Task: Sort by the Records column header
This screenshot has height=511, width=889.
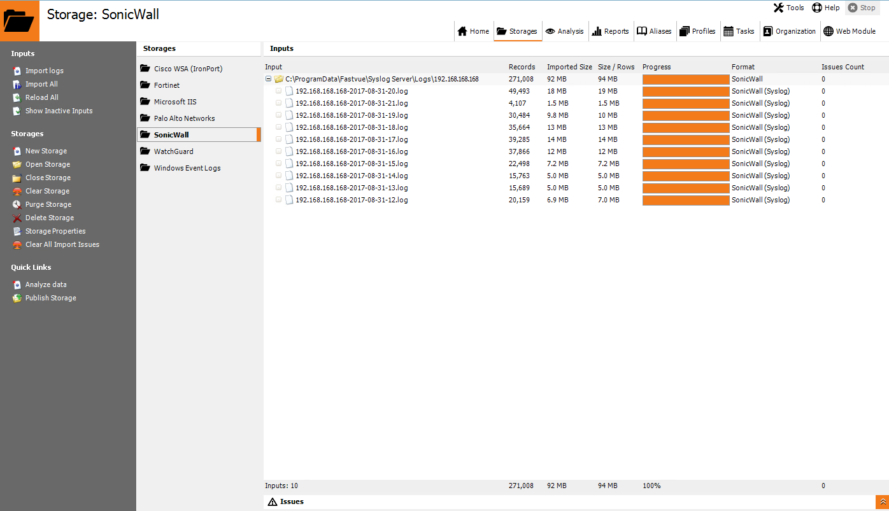Action: (x=522, y=67)
